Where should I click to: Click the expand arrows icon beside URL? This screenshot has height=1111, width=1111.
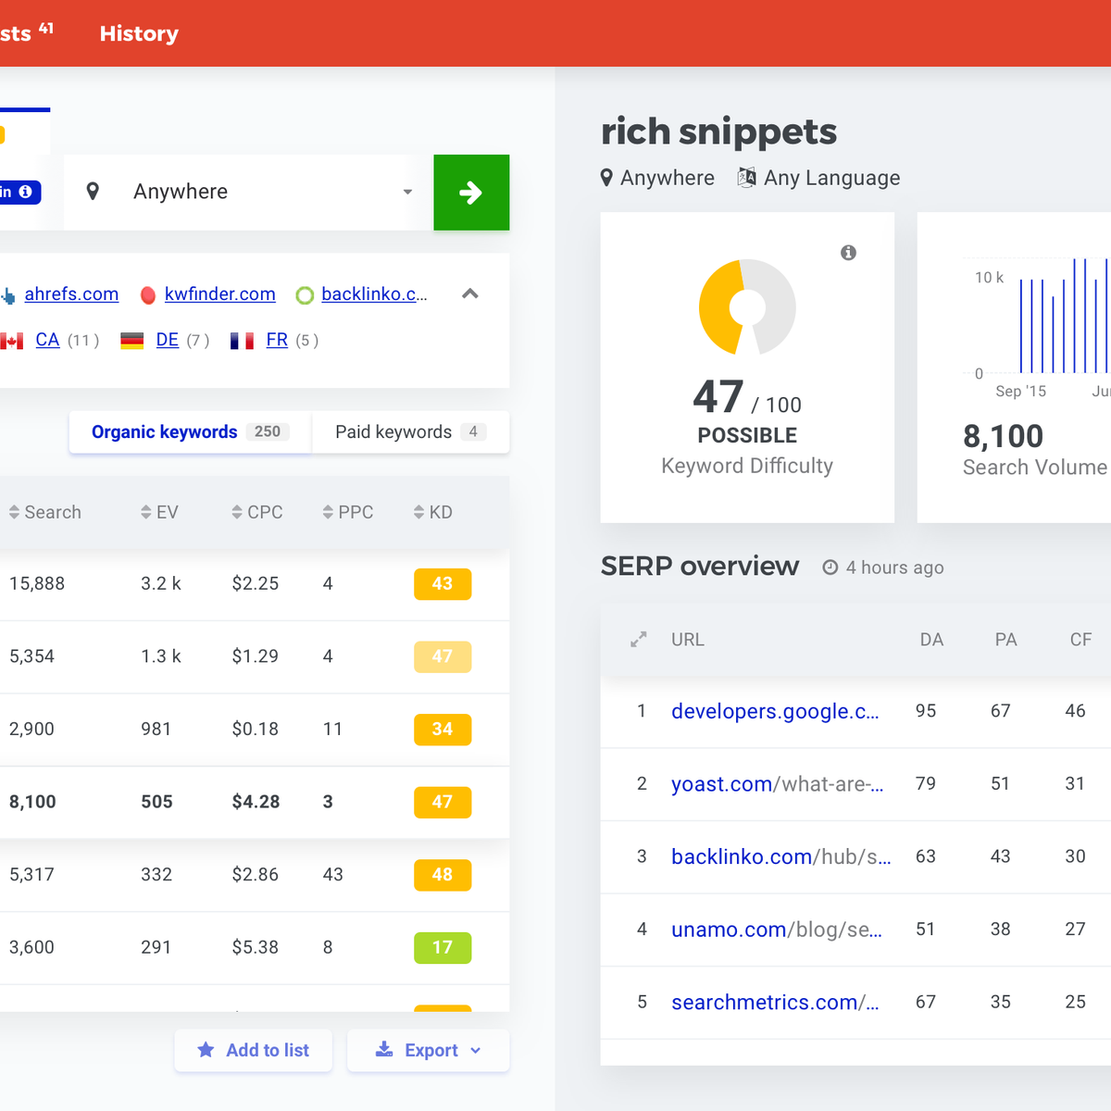tap(639, 640)
